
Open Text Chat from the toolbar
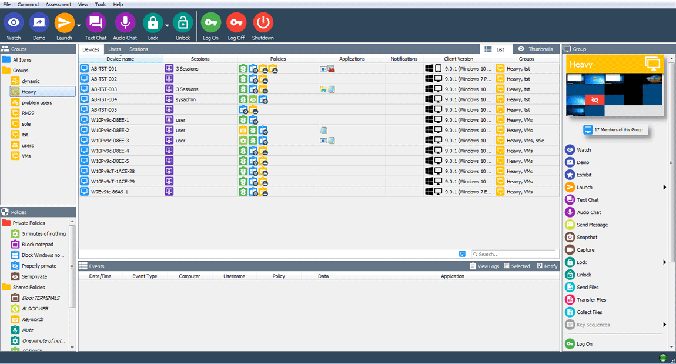(96, 23)
